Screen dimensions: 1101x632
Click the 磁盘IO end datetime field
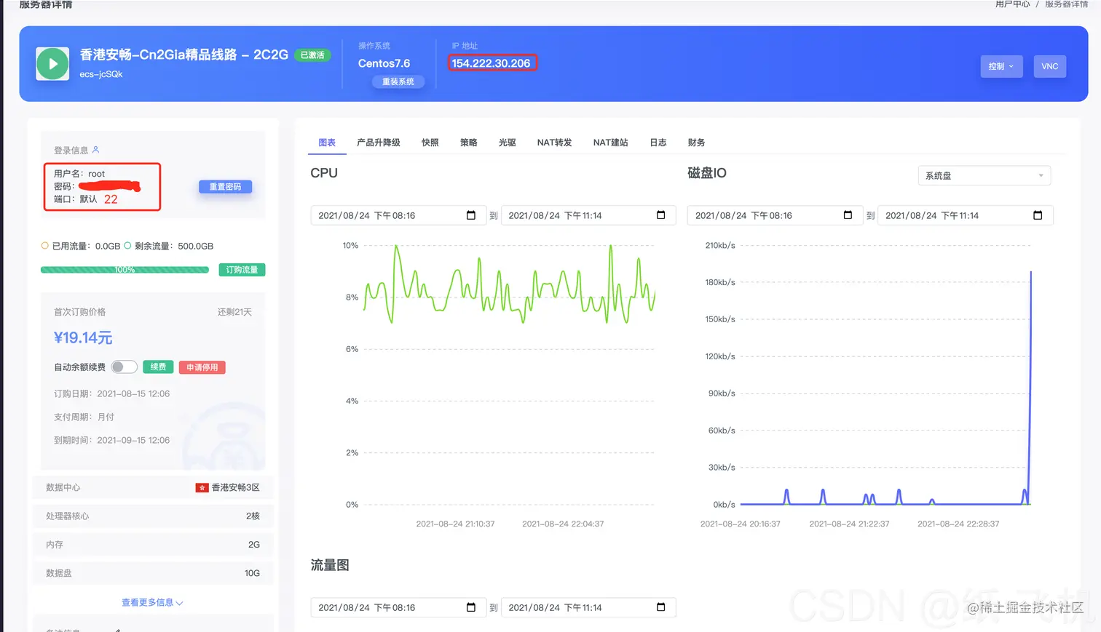coord(966,215)
